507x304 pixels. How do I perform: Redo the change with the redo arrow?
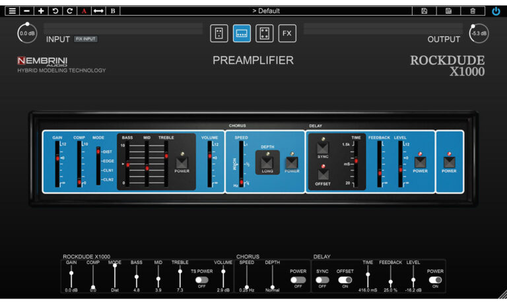tap(69, 11)
